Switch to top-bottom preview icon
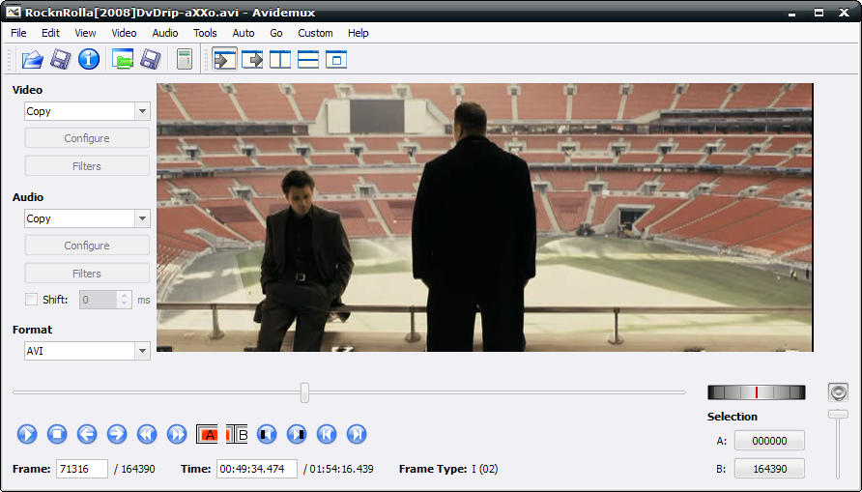Image resolution: width=862 pixels, height=492 pixels. coord(308,59)
